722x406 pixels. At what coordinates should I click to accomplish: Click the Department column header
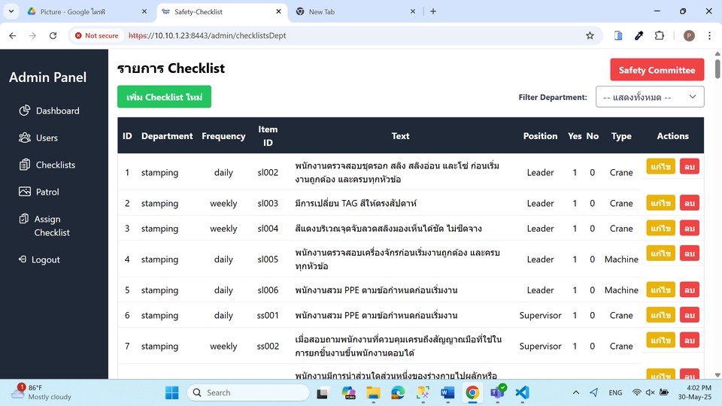[x=167, y=136]
